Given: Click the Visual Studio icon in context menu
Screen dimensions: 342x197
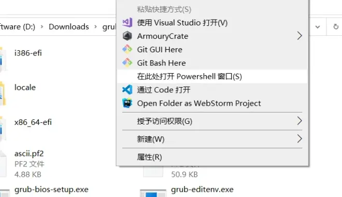Looking at the screenshot, I should (x=127, y=22).
